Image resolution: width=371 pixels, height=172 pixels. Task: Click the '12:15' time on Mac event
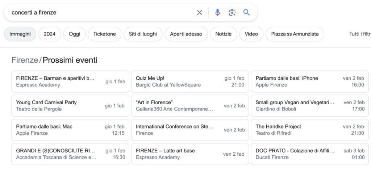point(118,133)
